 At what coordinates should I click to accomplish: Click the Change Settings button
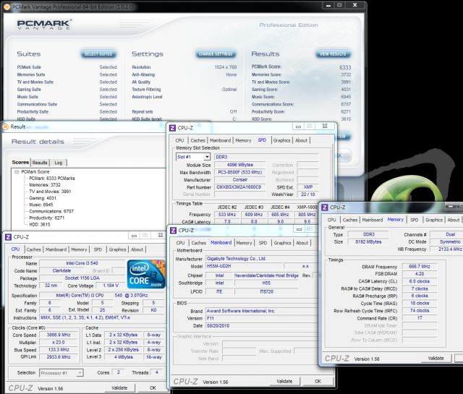tap(216, 54)
